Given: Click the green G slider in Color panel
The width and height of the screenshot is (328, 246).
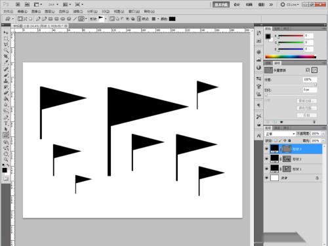Looking at the screenshot, I should [291, 42].
